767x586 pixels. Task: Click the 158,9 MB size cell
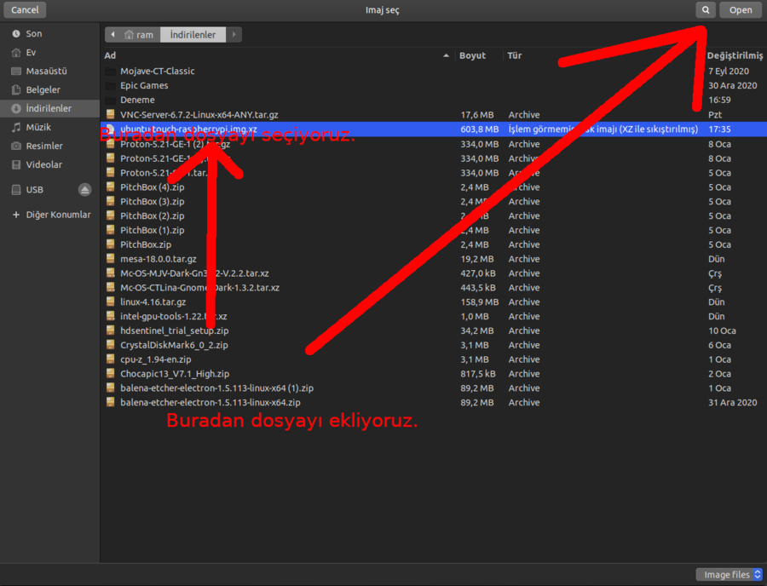coord(479,302)
